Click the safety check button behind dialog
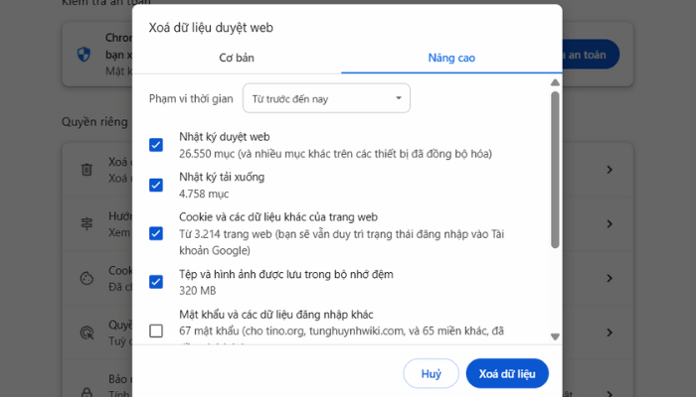Screen dimensions: 696x397 (591, 55)
